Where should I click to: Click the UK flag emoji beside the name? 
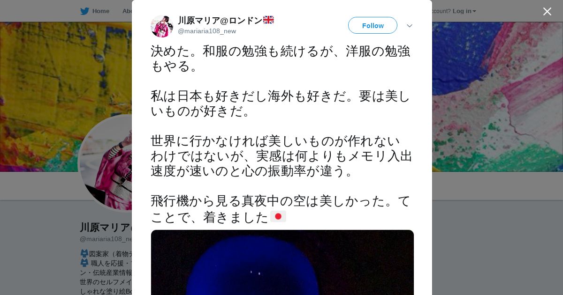tap(268, 20)
